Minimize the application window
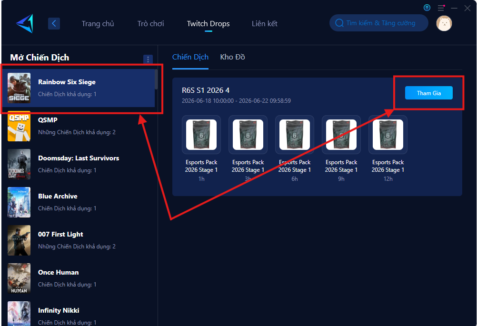Screen dimensions: 477x326 coord(454,8)
